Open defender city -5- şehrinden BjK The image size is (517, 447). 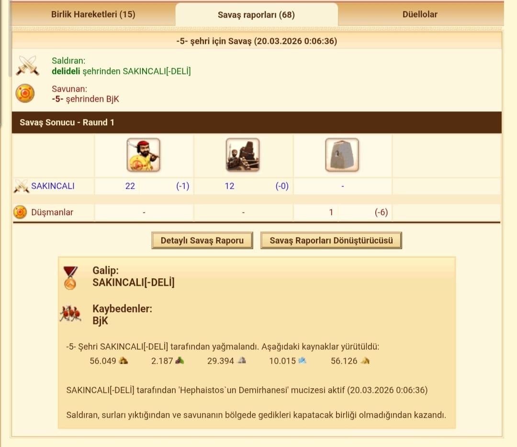point(85,99)
